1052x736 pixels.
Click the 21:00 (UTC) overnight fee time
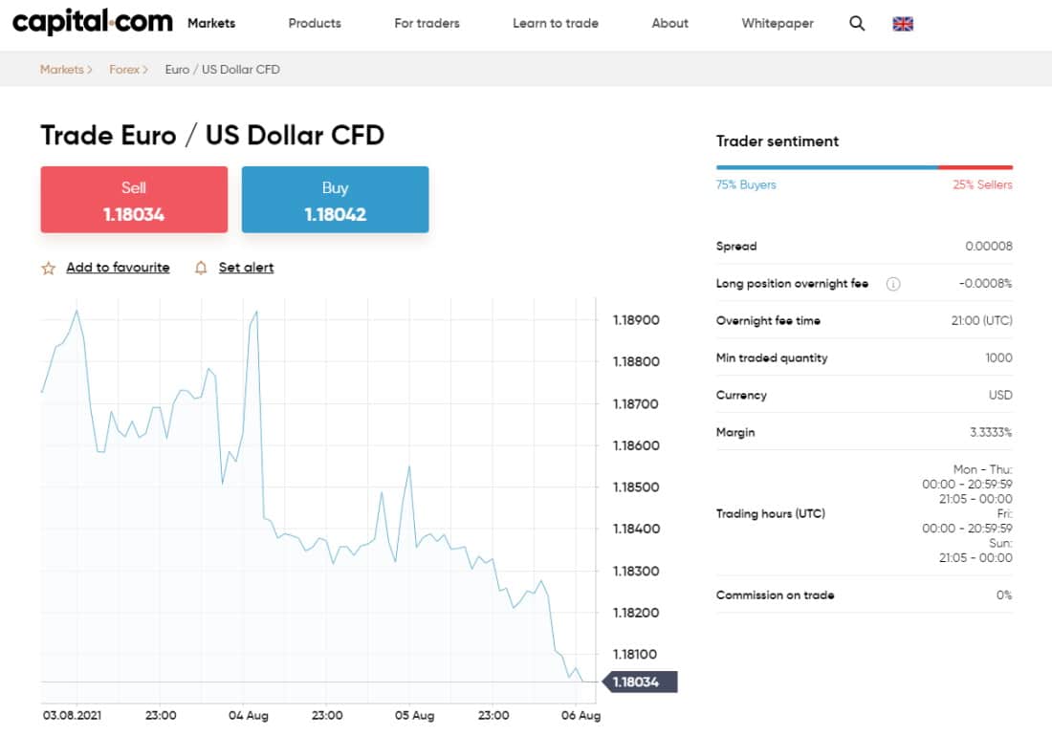(981, 320)
